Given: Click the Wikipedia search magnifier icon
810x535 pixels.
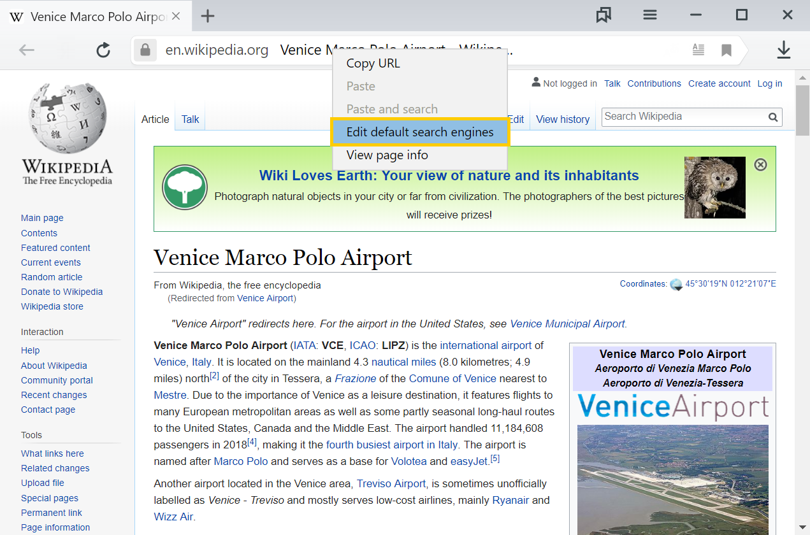Looking at the screenshot, I should pos(773,117).
